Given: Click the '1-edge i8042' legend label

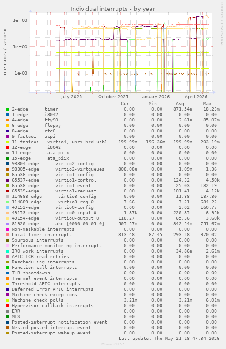Looking at the screenshot, I should click(35, 115).
